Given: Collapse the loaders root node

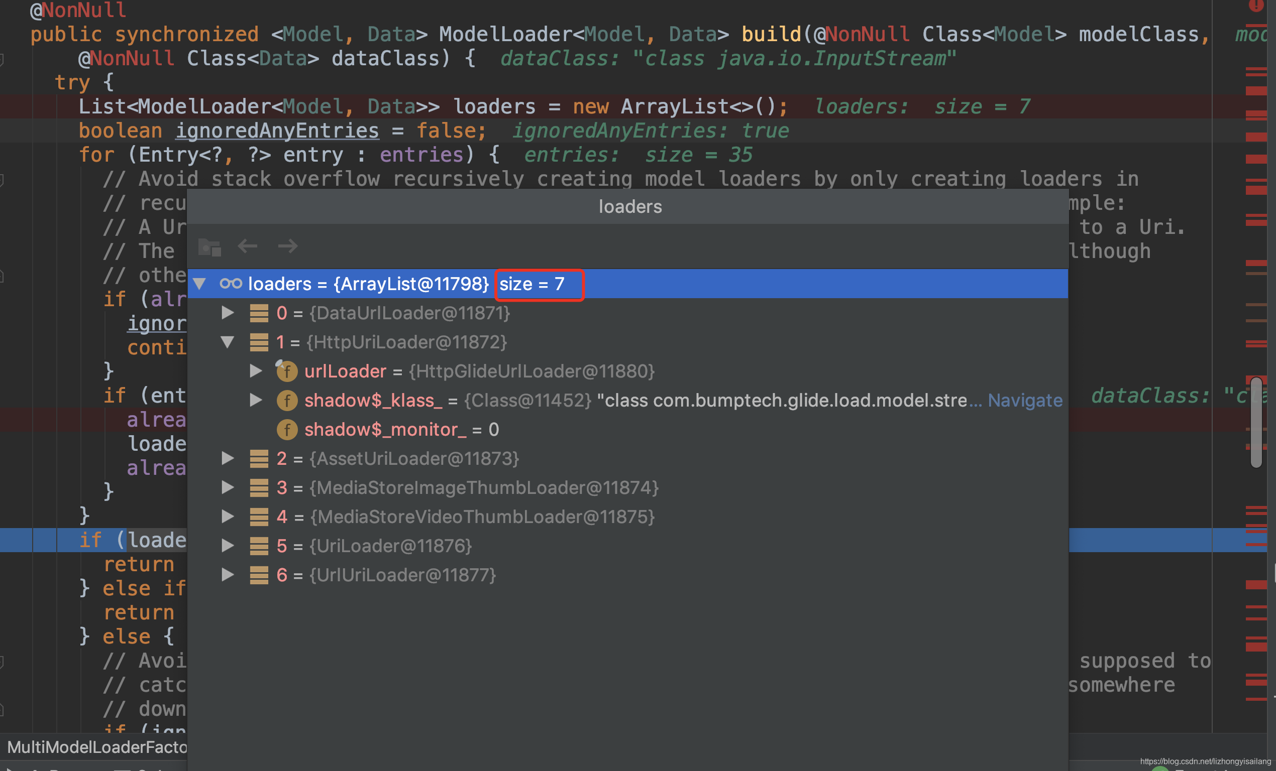Looking at the screenshot, I should [x=200, y=284].
